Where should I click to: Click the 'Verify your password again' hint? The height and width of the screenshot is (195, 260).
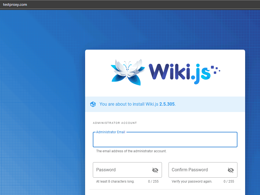(192, 181)
